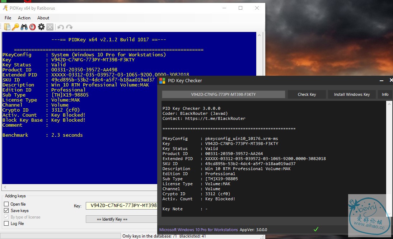Screen dimensions: 393x239
Task: Click the Install Windows Key button
Action: pyautogui.click(x=352, y=94)
